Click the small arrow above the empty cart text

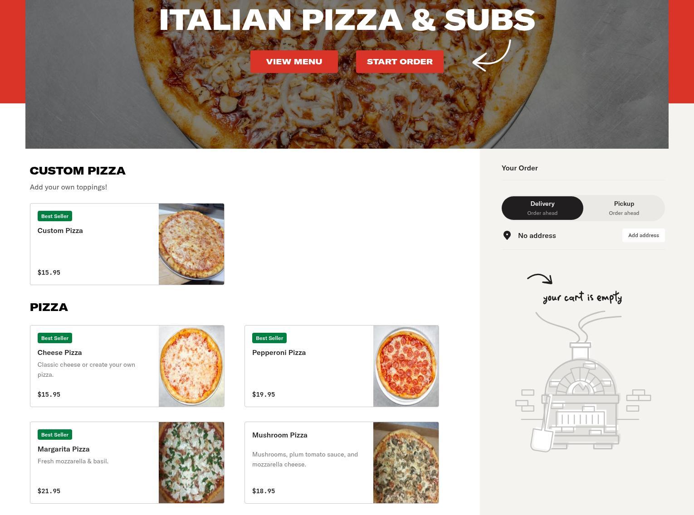click(540, 279)
